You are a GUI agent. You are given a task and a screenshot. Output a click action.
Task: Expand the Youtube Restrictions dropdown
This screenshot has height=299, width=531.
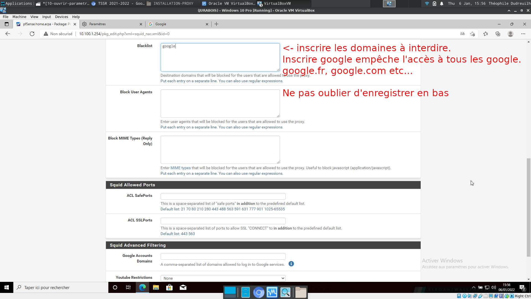point(223,278)
